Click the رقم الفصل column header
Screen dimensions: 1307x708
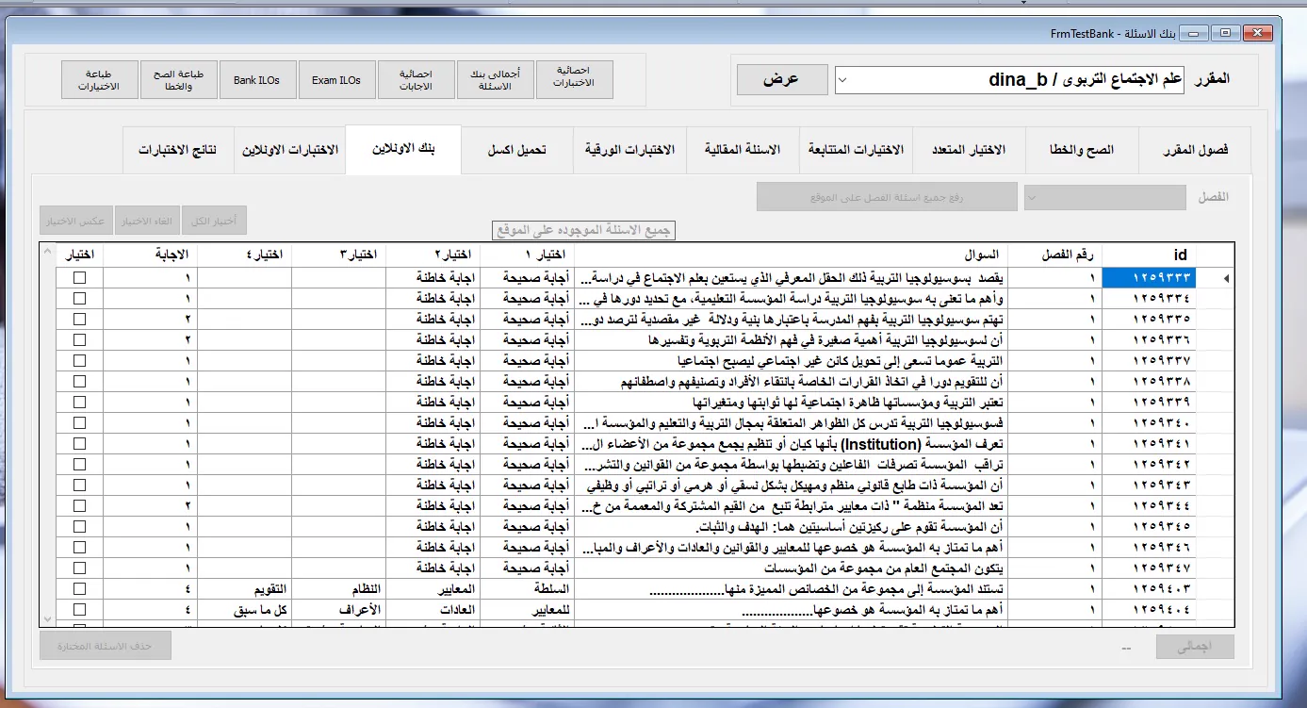point(1054,255)
